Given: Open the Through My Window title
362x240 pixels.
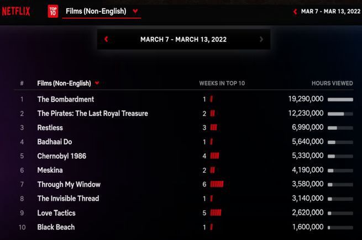Looking at the screenshot, I should 69,184.
